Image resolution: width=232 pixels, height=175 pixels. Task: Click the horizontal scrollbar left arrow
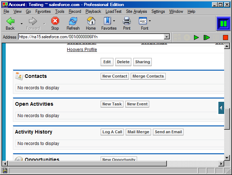pos(5,164)
